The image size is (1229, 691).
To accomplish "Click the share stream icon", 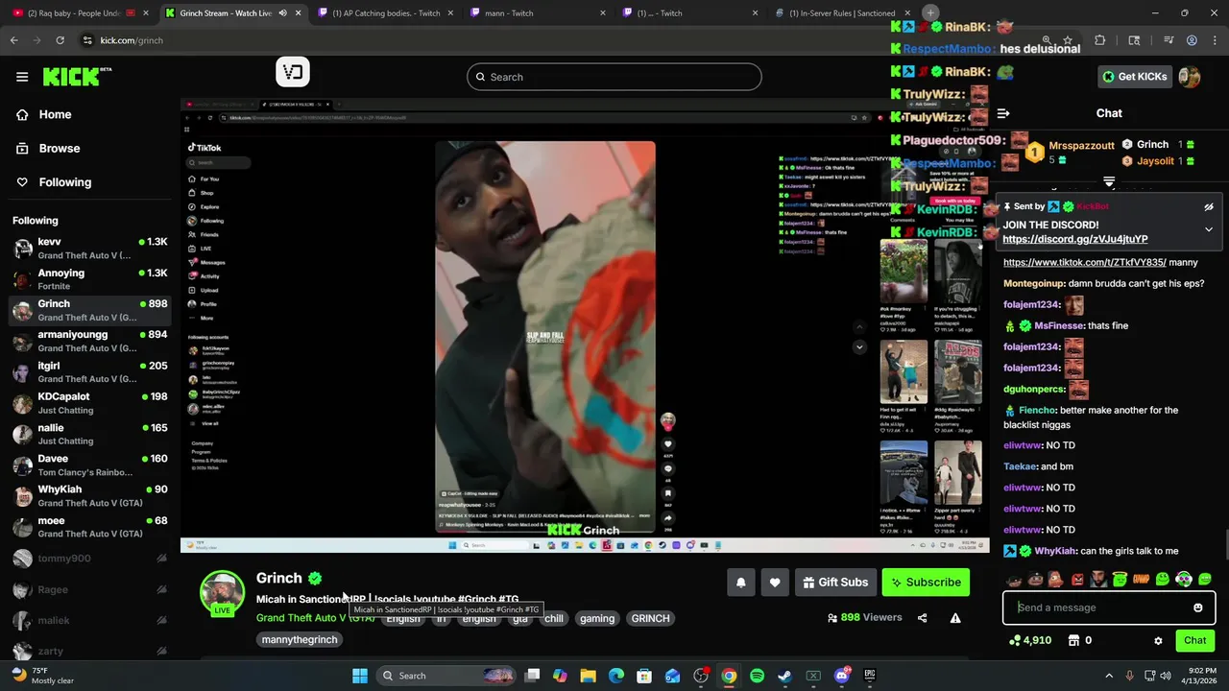I will pos(922,618).
